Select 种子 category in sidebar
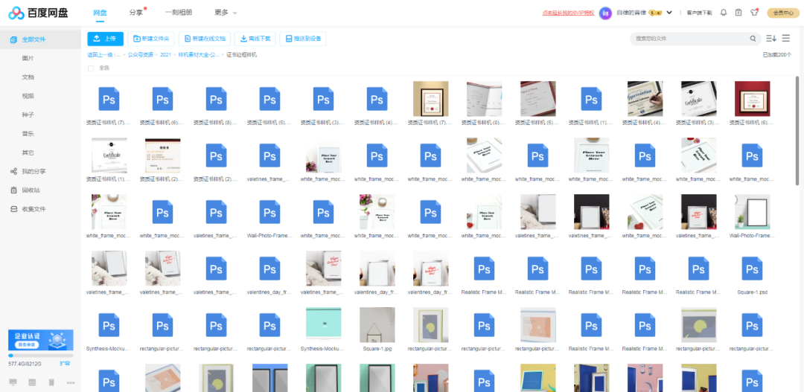The width and height of the screenshot is (804, 392). pos(28,115)
